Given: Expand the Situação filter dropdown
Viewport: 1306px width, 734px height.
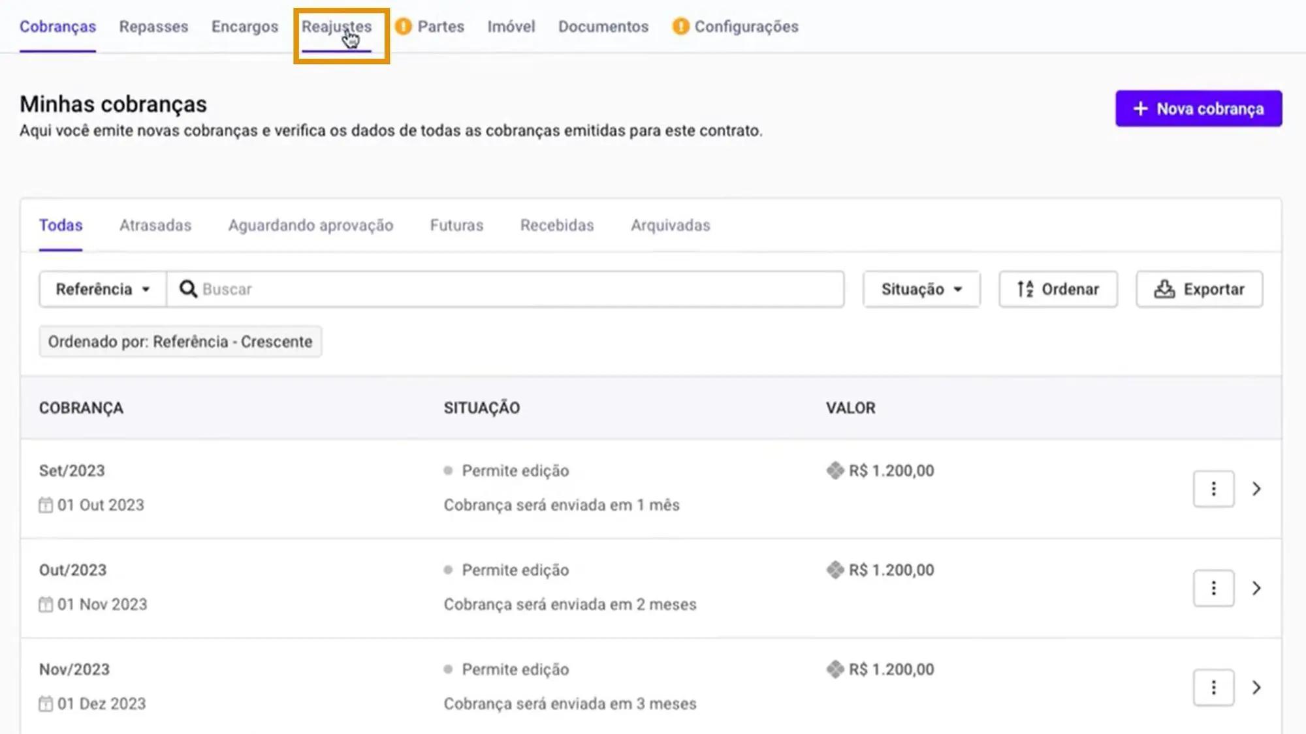Looking at the screenshot, I should tap(921, 289).
